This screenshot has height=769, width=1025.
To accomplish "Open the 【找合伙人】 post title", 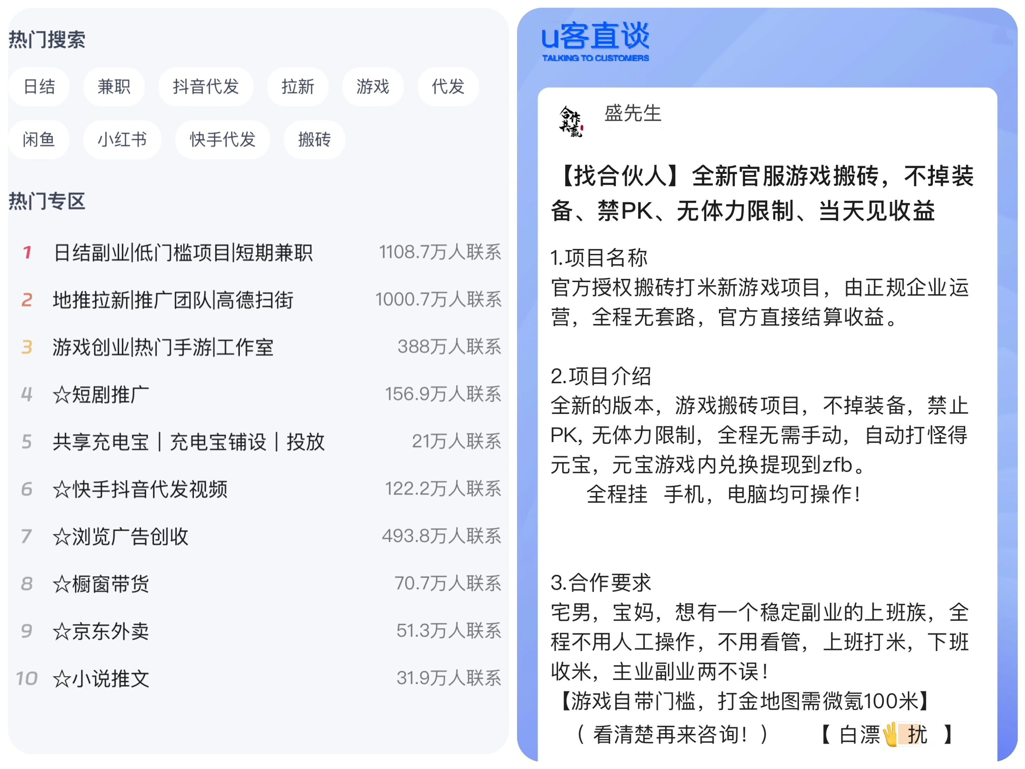I will click(762, 193).
